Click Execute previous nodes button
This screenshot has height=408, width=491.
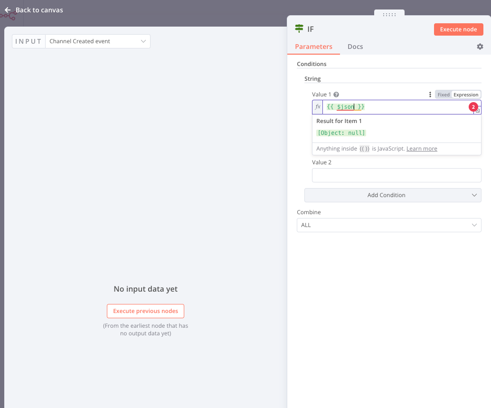(145, 311)
